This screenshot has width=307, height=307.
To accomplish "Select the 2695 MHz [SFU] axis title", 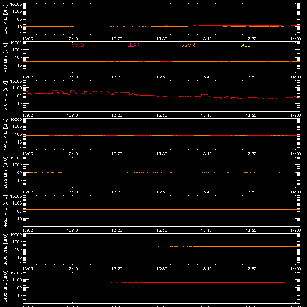I will 5,173.
